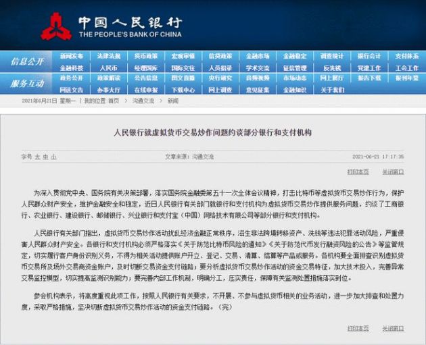
Task: Open 政务公开 under 服务互动
Action: point(72,78)
